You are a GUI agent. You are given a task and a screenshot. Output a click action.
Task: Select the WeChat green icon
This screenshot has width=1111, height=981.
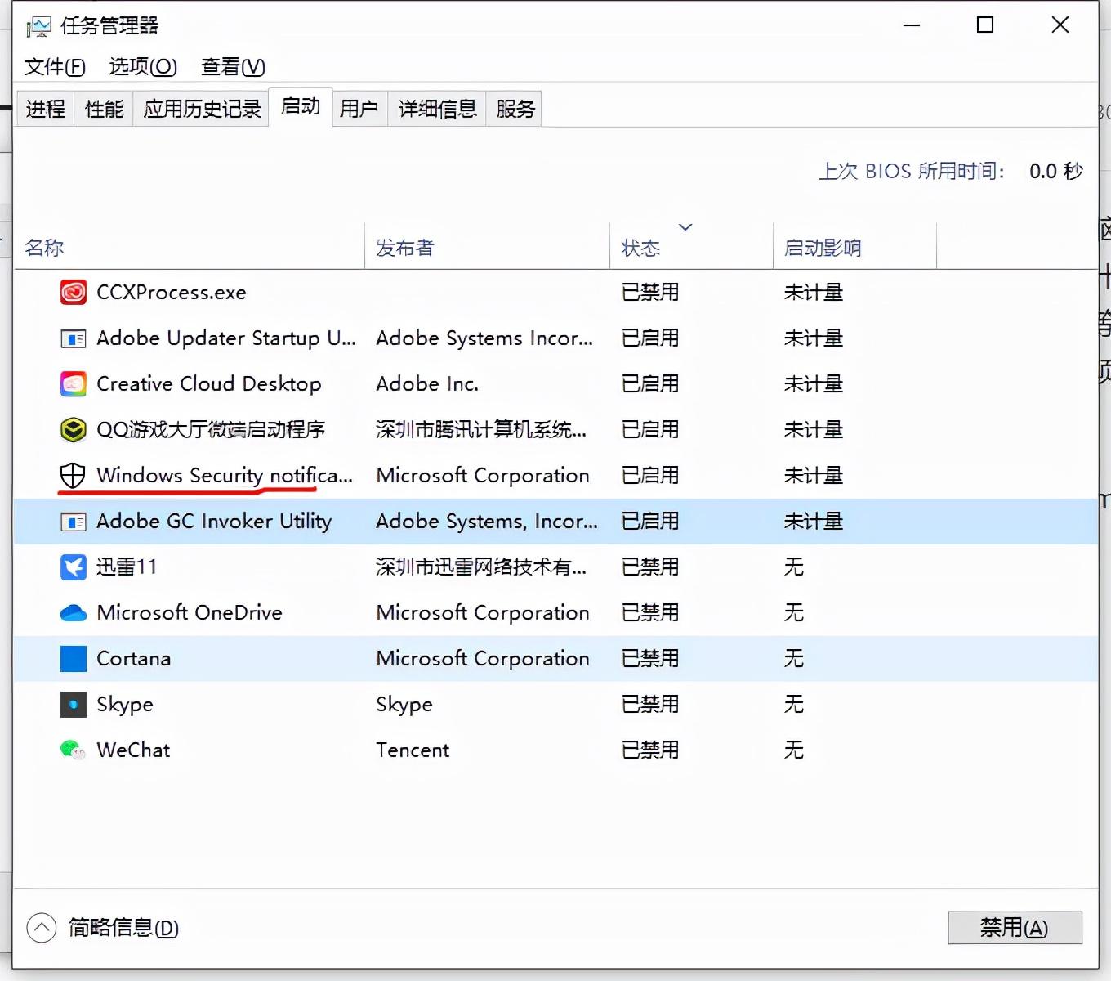pyautogui.click(x=74, y=750)
